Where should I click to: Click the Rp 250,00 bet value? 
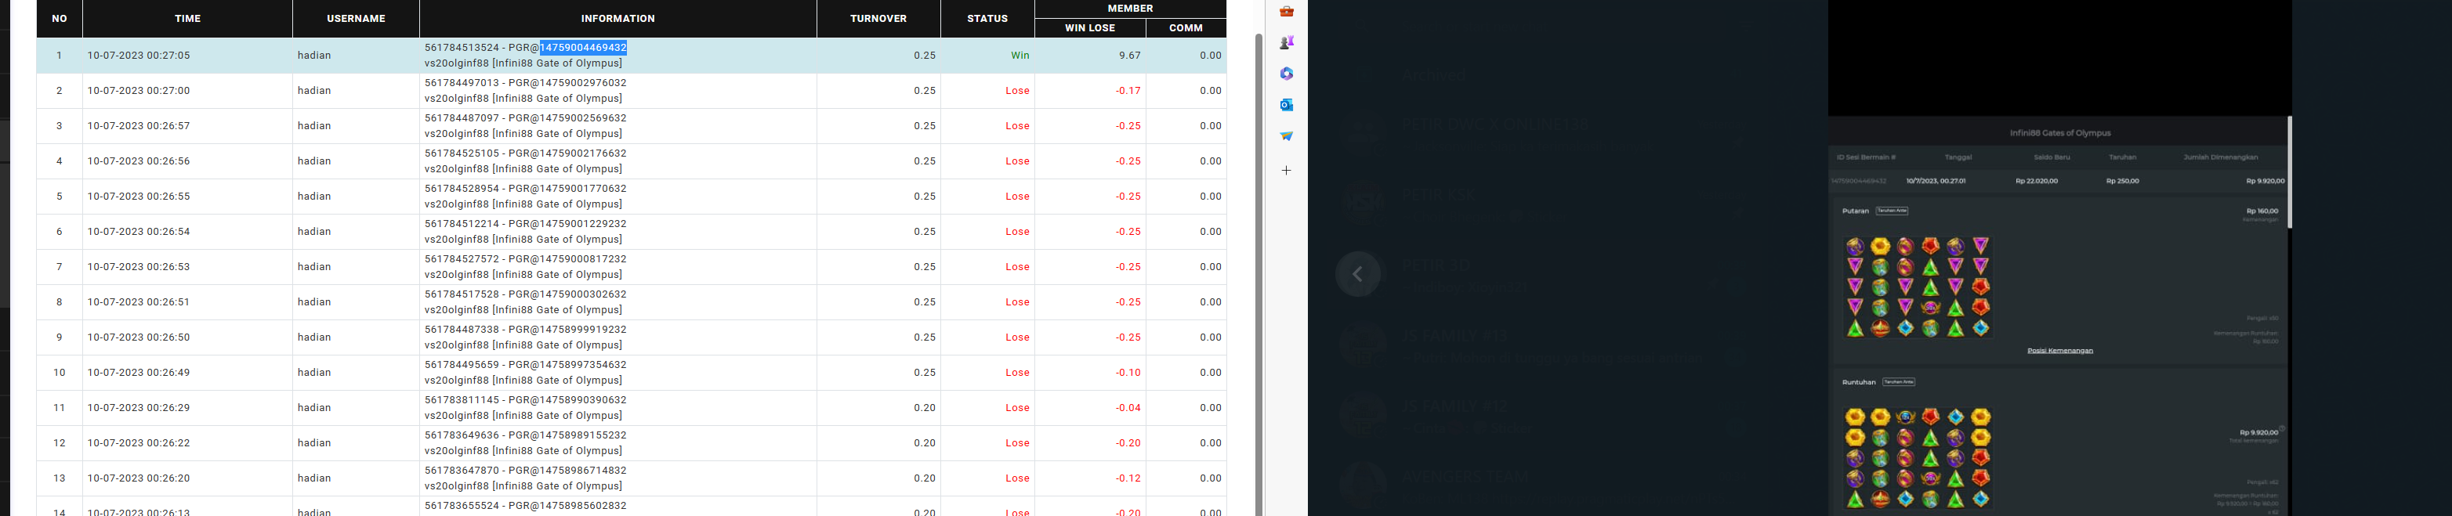(2122, 181)
